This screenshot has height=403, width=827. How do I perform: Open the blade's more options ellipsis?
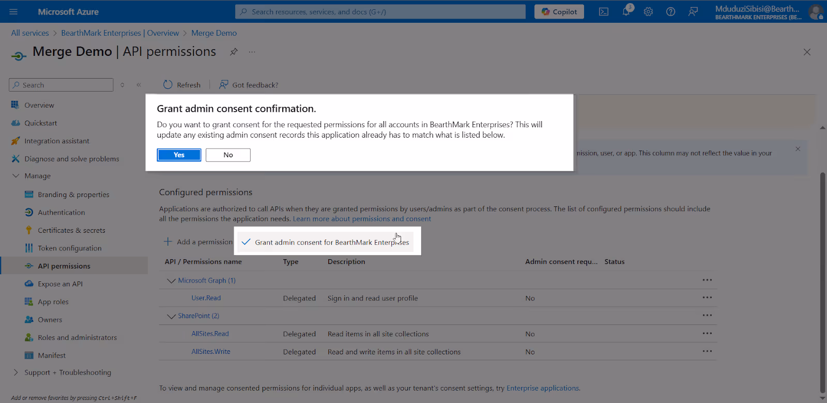coord(252,52)
